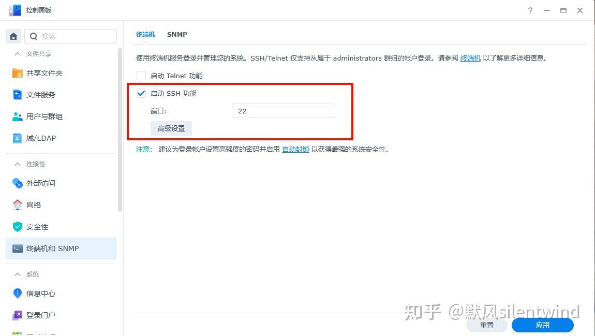Open the 共享文件夹 shared folder icon

click(18, 73)
